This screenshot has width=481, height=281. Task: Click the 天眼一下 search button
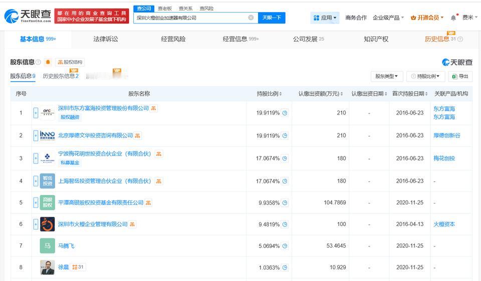pyautogui.click(x=272, y=18)
